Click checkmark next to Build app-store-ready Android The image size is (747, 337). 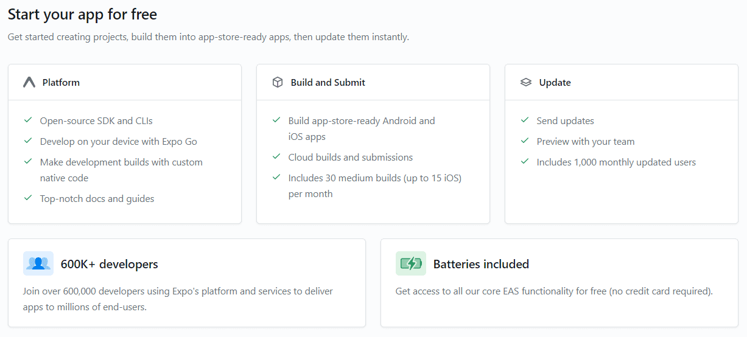(x=276, y=120)
